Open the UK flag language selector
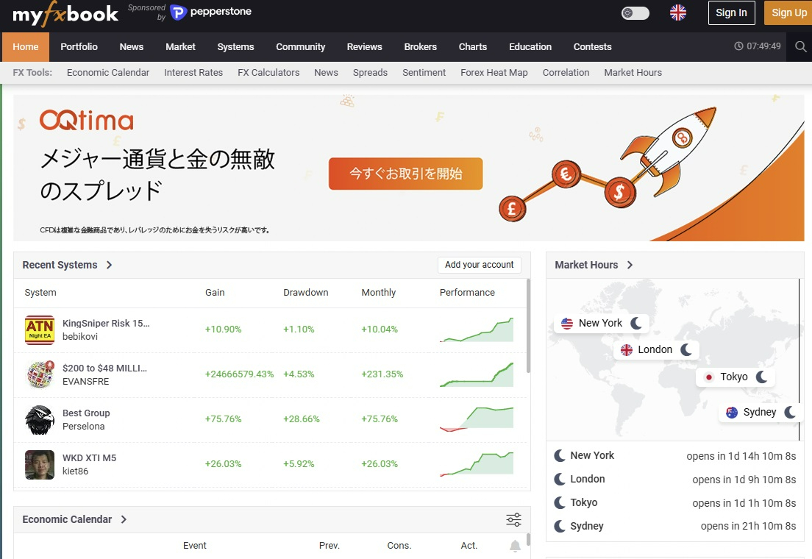 (678, 13)
